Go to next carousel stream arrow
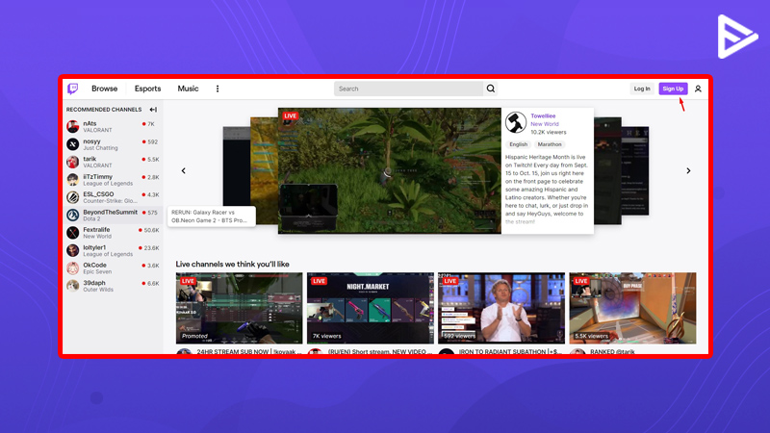The width and height of the screenshot is (770, 433). coord(688,171)
